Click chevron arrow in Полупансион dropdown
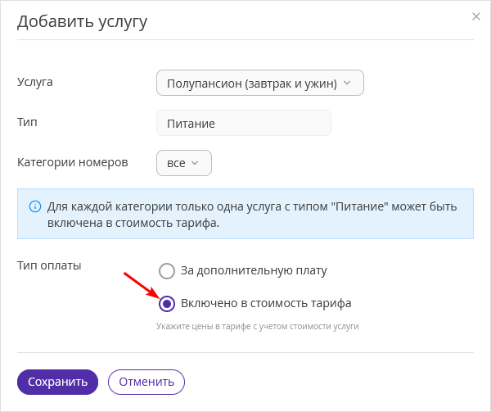Screen dimensions: 491x412 click(347, 83)
